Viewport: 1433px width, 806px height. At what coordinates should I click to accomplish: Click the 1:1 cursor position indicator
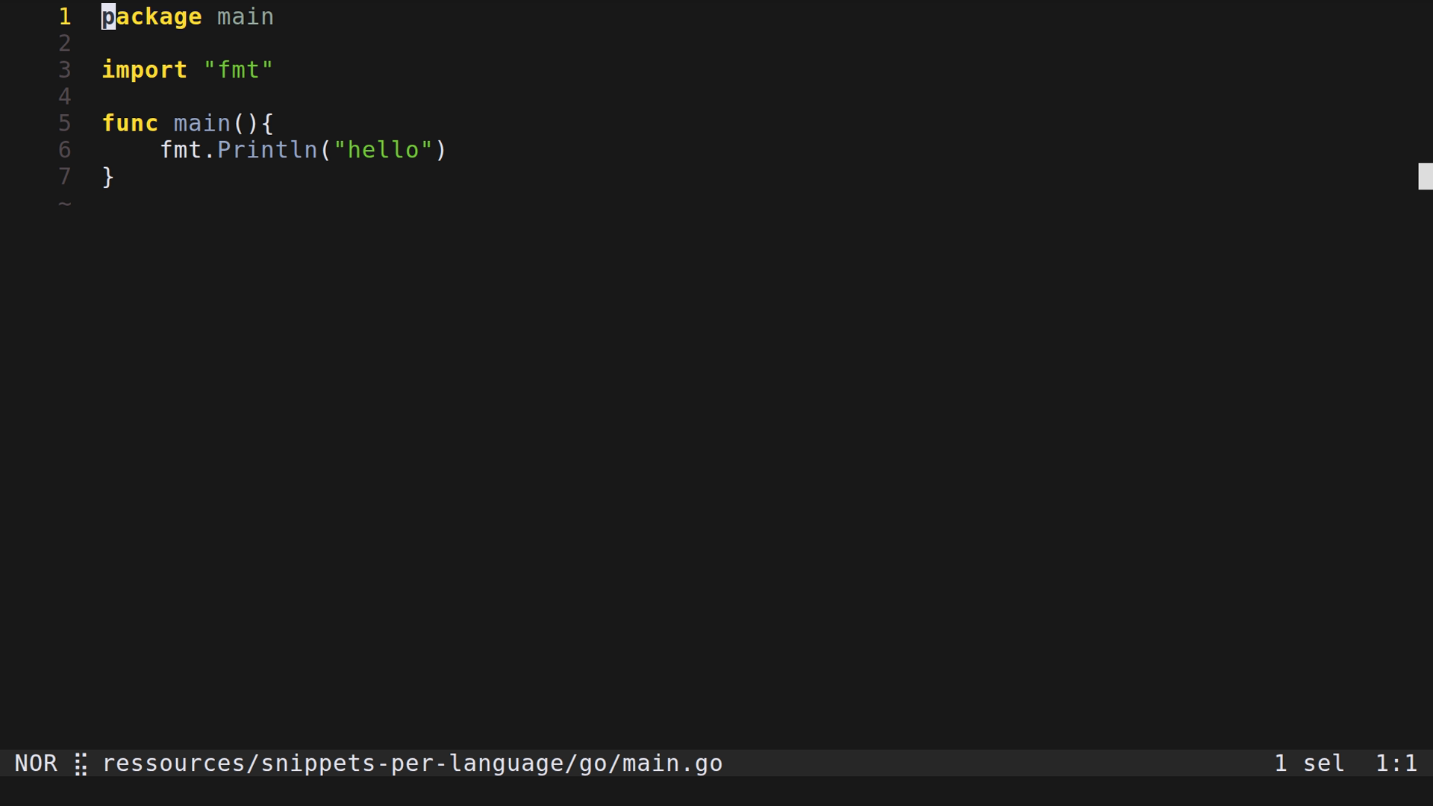pyautogui.click(x=1396, y=763)
